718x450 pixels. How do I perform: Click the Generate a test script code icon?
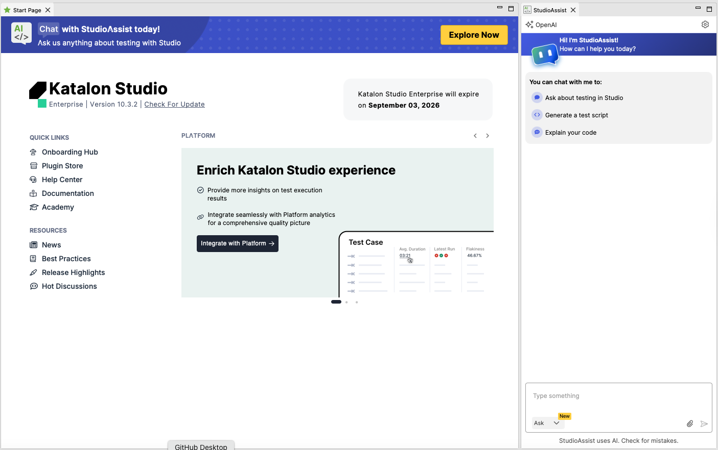(x=537, y=115)
